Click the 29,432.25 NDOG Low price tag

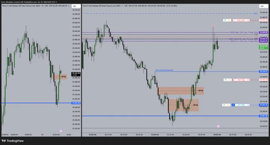[x=264, y=41]
